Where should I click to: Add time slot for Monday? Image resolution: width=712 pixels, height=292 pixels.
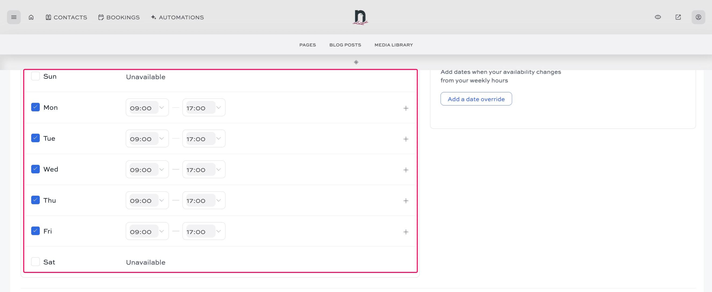[x=406, y=108]
